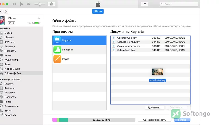This screenshot has height=125, width=219.
Task: Click the 29.03.2019, 15:20 date cell
Action: click(x=175, y=42)
